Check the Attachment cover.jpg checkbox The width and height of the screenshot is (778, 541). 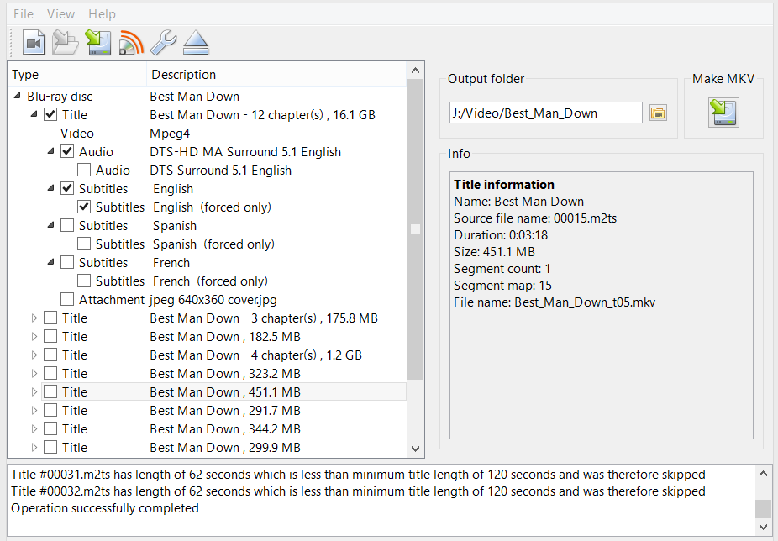click(67, 300)
